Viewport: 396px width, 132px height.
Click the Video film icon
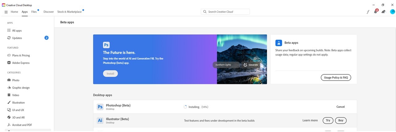tap(9, 95)
